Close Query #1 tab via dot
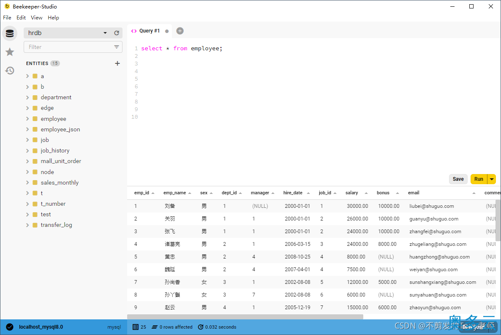This screenshot has width=501, height=335. [167, 31]
